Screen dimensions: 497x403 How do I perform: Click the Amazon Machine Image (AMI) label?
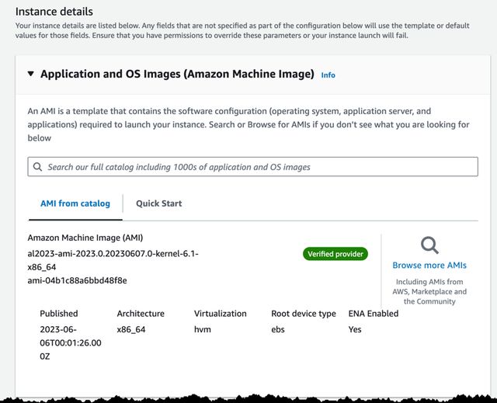[x=85, y=238]
